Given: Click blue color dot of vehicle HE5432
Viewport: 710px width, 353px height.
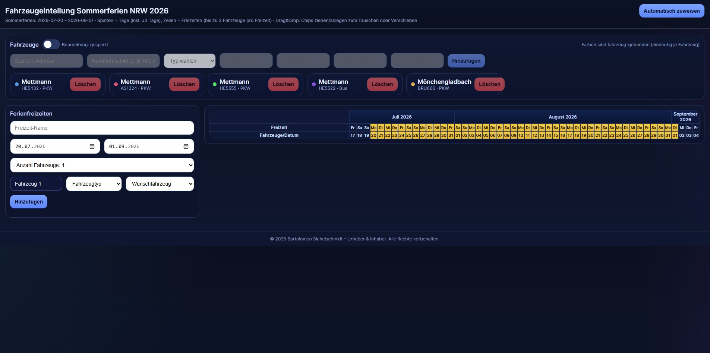Looking at the screenshot, I should 17,84.
